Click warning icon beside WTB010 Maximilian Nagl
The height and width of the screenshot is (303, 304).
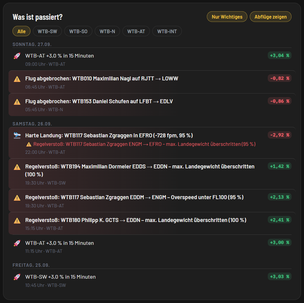17,79
